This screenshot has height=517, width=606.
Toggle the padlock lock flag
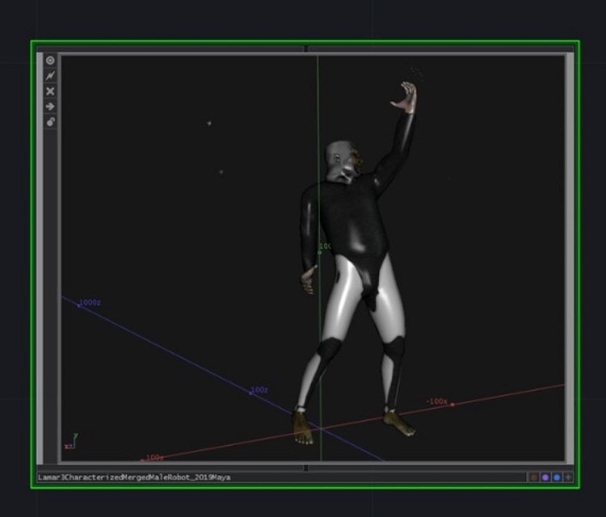[x=50, y=122]
